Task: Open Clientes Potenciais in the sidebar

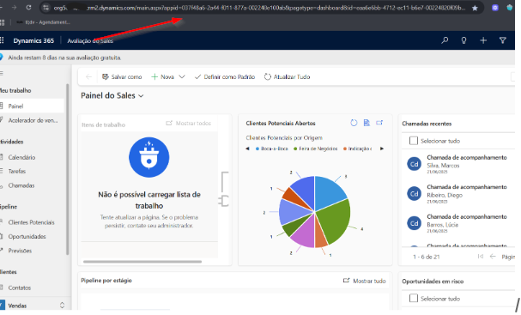Action: [x=32, y=222]
